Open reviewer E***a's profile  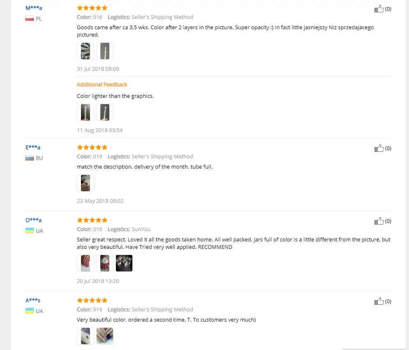coord(33,147)
